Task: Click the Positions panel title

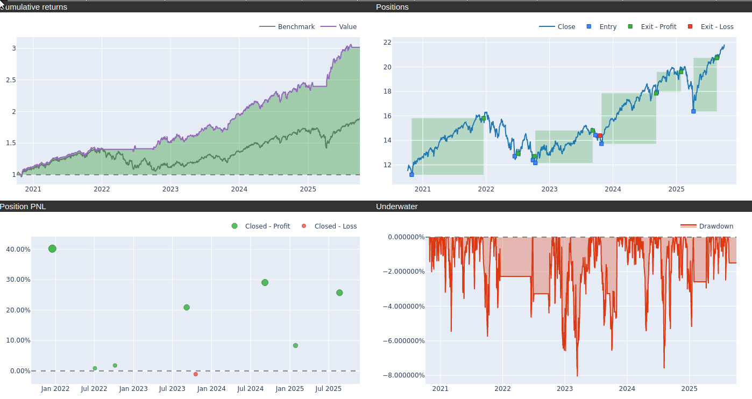Action: pos(392,7)
